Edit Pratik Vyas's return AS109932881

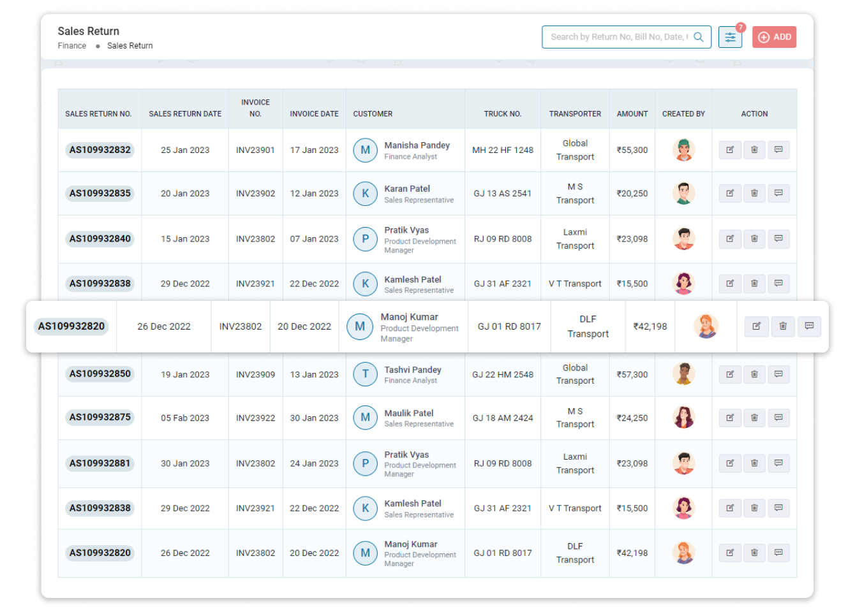pyautogui.click(x=730, y=463)
